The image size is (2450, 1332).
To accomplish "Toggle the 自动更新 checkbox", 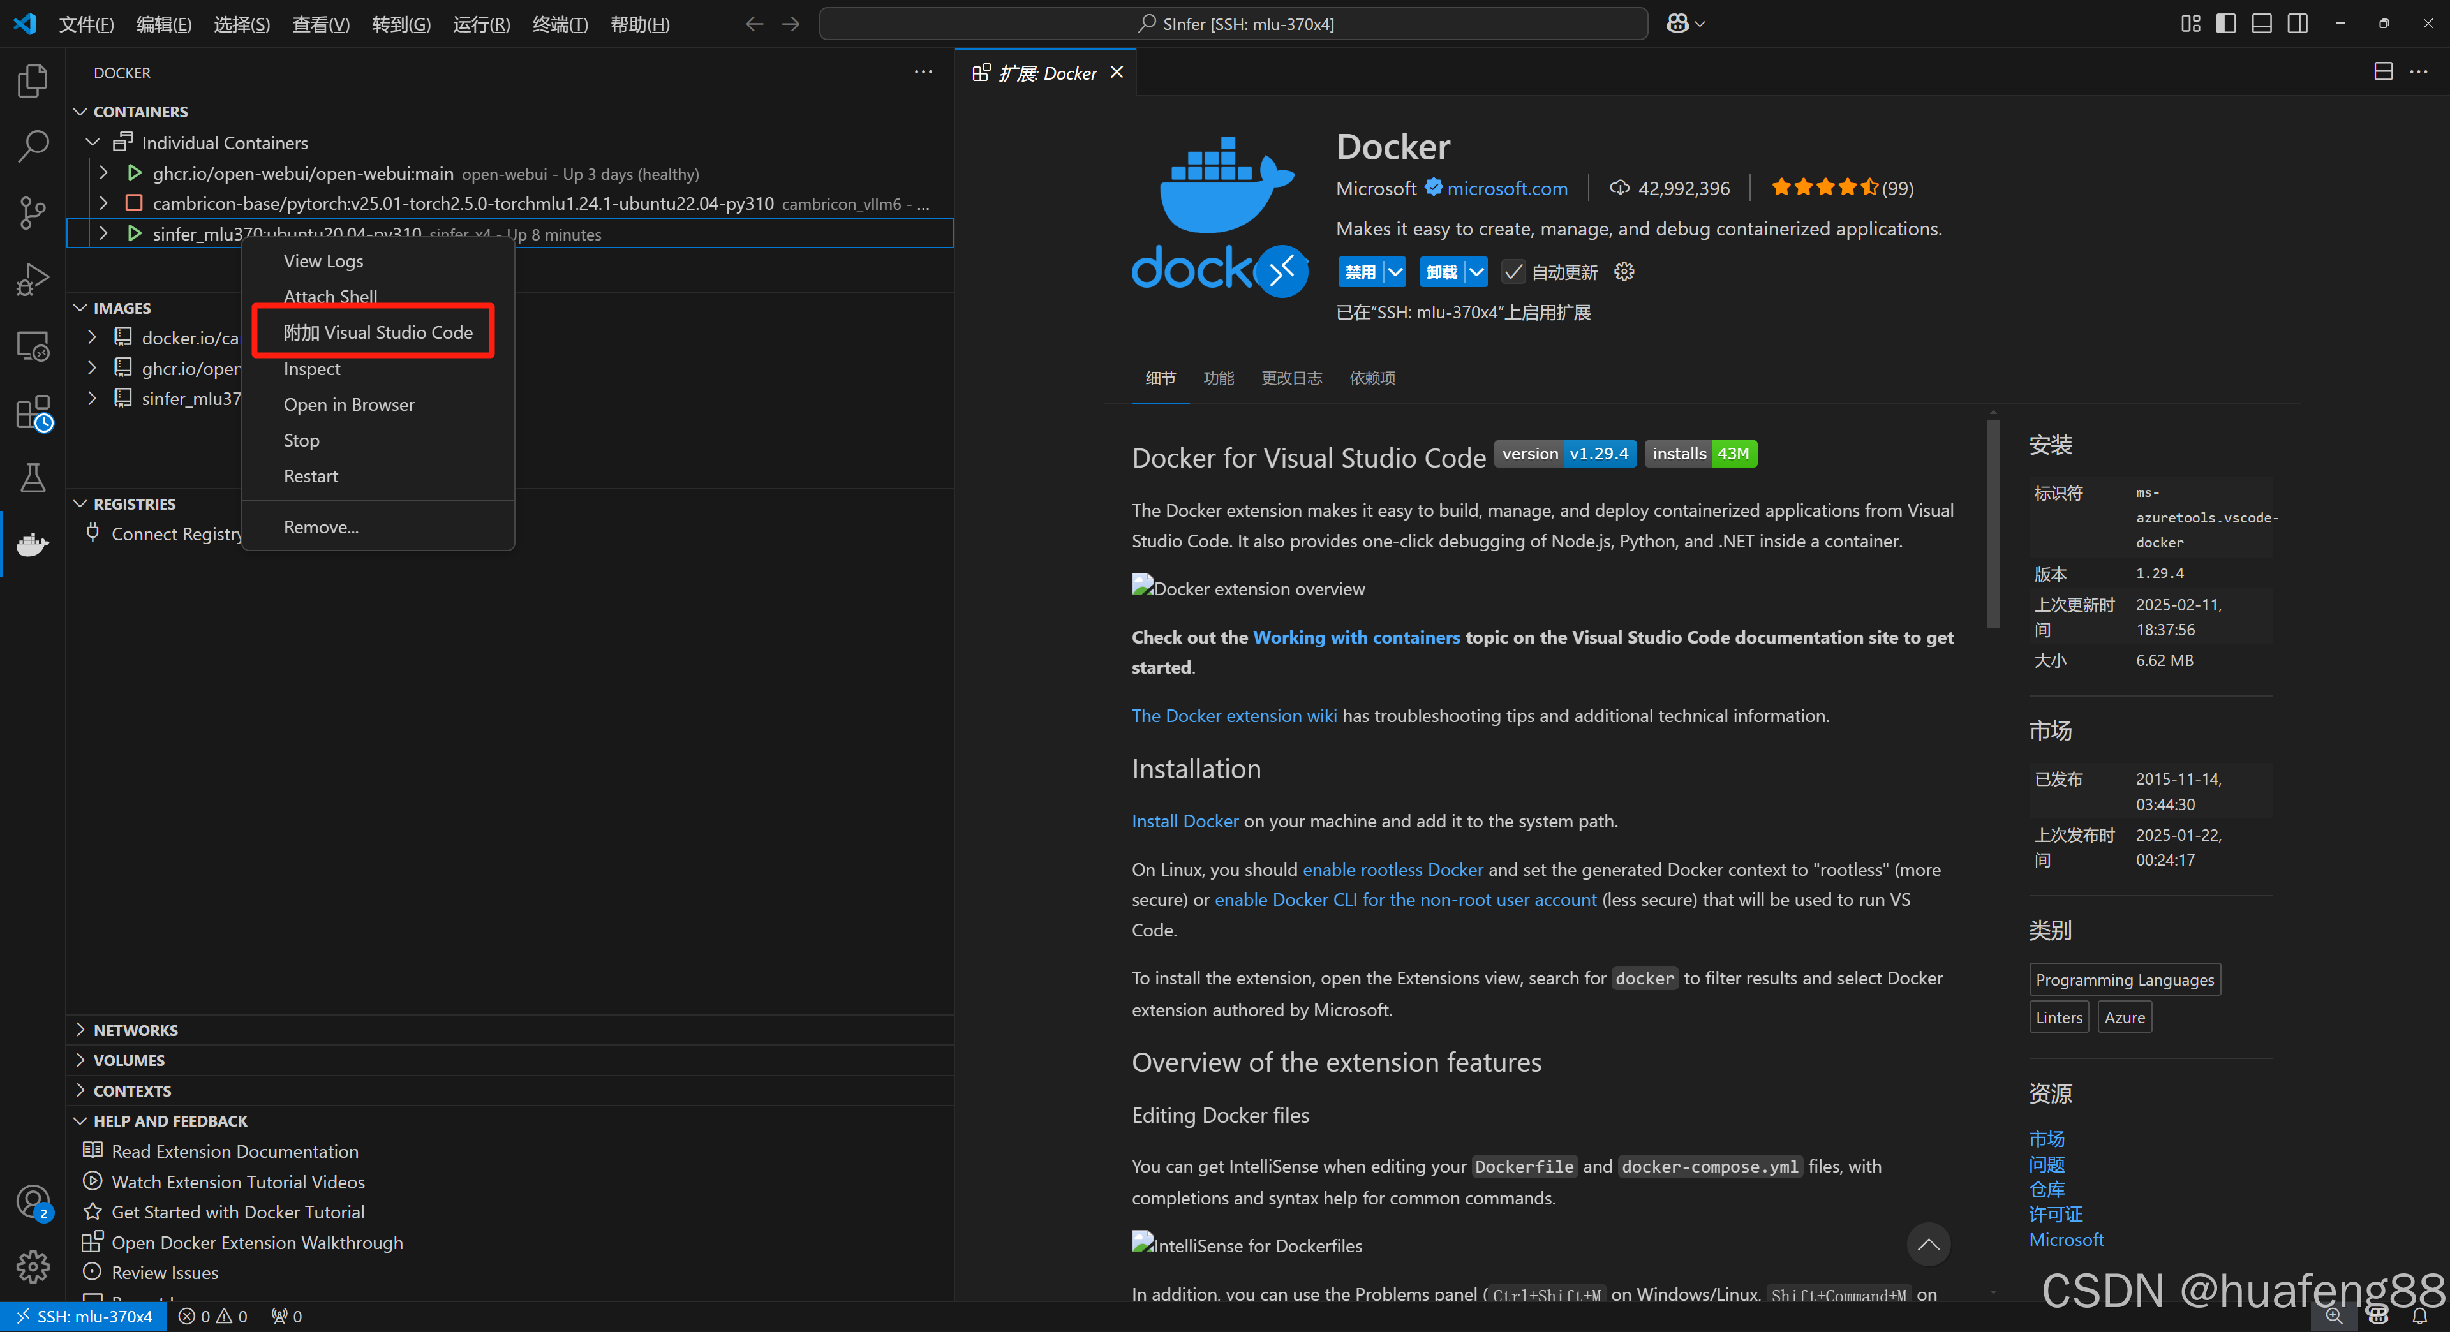I will click(x=1512, y=272).
